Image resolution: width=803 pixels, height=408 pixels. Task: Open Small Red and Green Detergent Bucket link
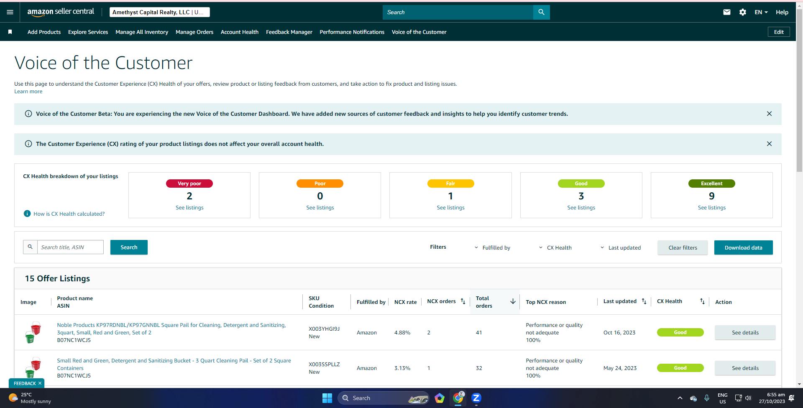pyautogui.click(x=174, y=364)
